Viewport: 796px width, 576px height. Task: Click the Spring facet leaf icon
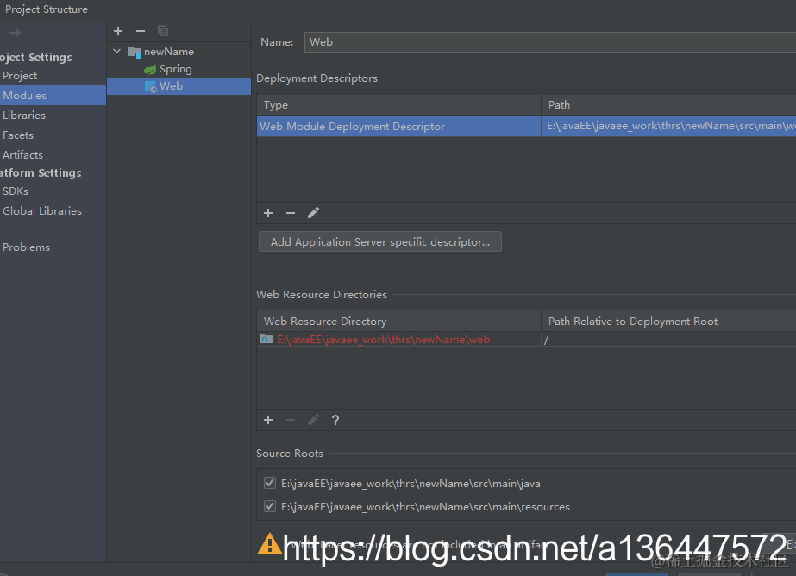tap(150, 69)
